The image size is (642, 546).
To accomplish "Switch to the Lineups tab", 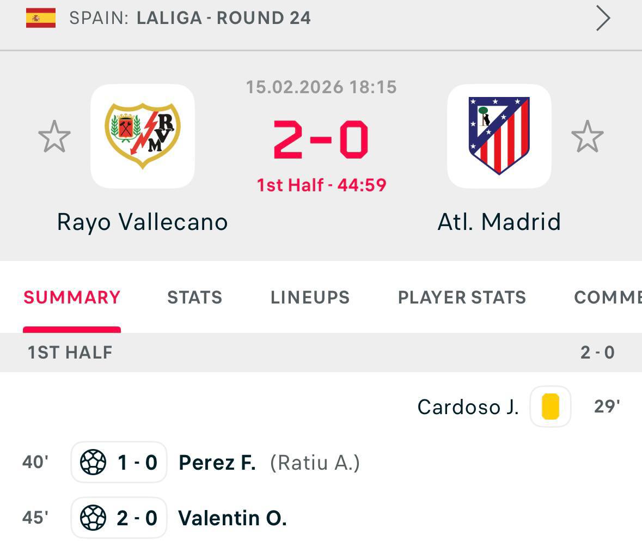I will [x=310, y=298].
